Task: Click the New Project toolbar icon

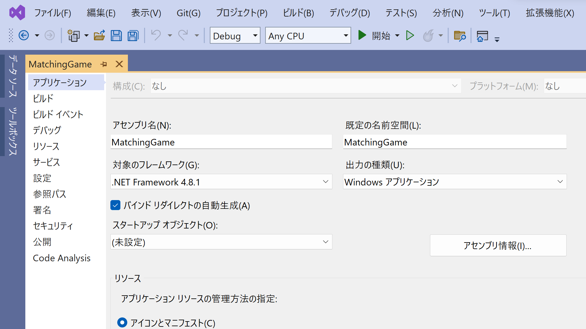Action: tap(74, 36)
